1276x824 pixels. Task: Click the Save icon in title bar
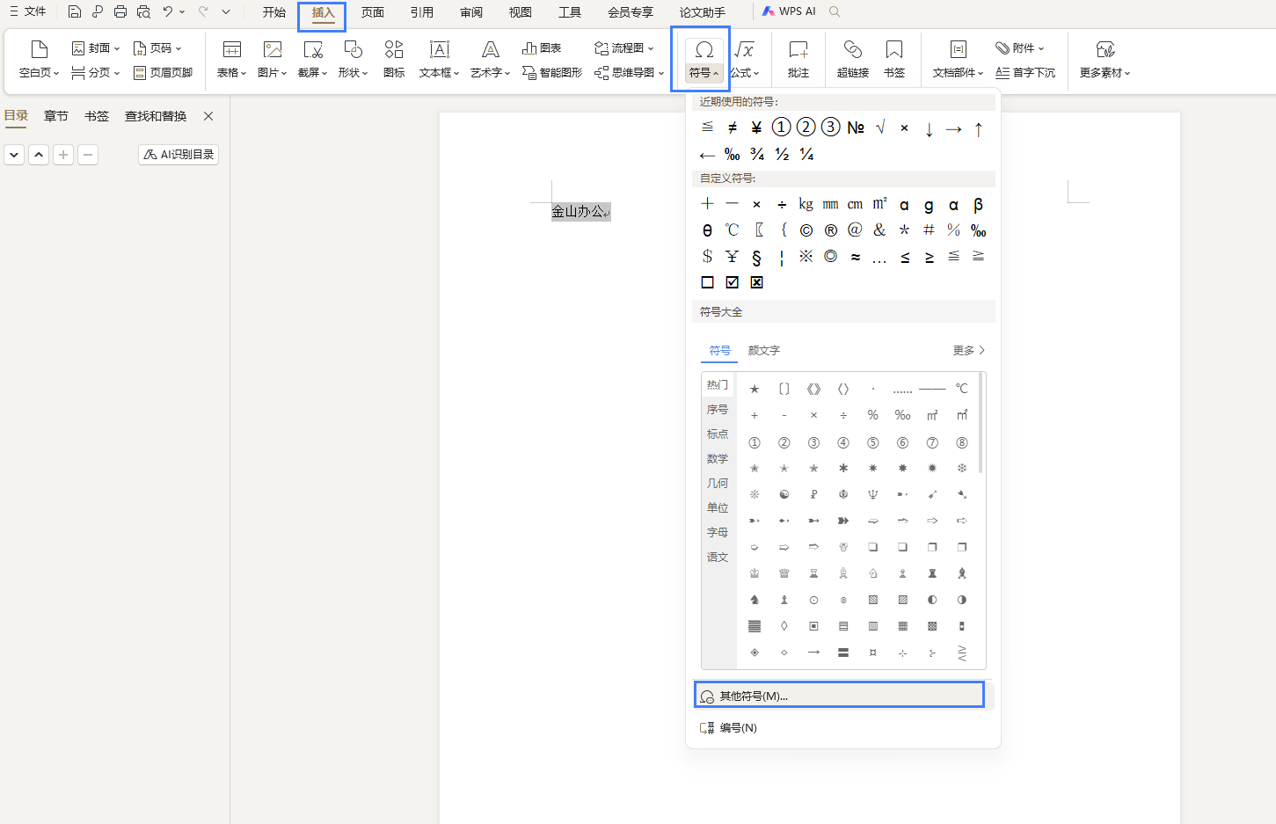pyautogui.click(x=75, y=11)
